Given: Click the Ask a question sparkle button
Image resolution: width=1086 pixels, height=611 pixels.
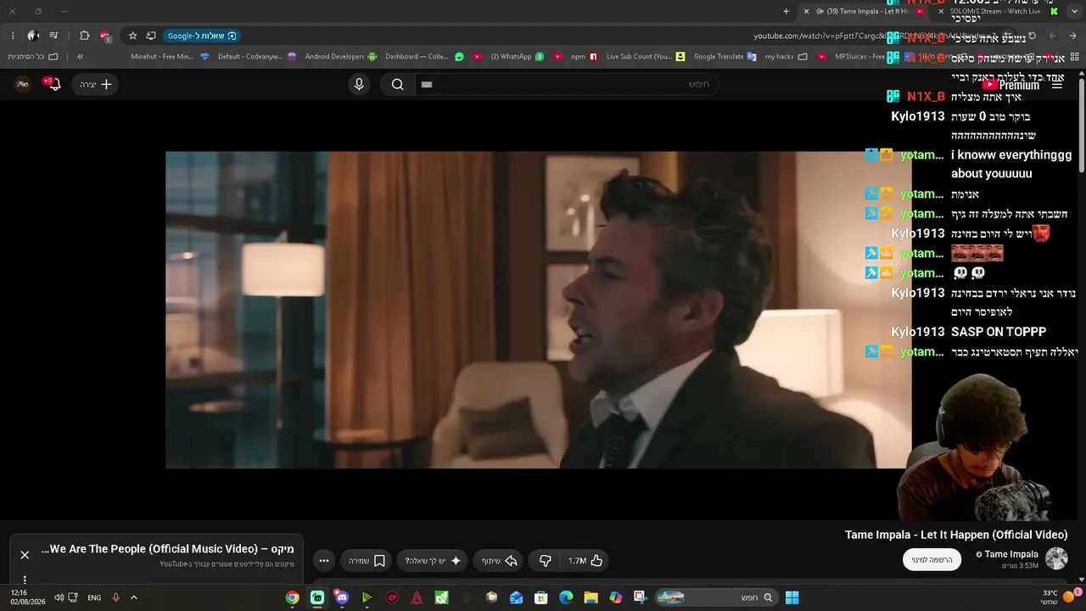Looking at the screenshot, I should coord(433,561).
